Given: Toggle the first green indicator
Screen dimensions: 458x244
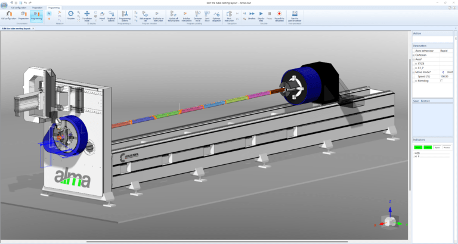Looking at the screenshot, I should pyautogui.click(x=417, y=146).
